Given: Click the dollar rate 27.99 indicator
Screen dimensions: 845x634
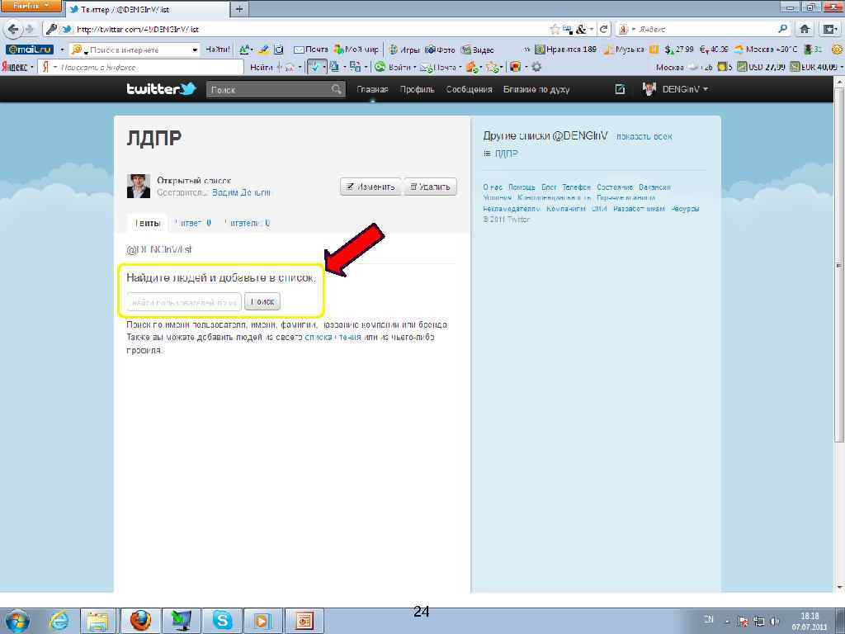Looking at the screenshot, I should point(679,50).
